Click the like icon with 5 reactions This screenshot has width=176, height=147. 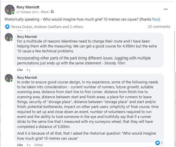(158, 143)
